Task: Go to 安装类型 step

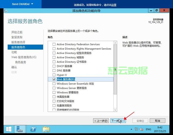Action: pyautogui.click(x=17, y=37)
